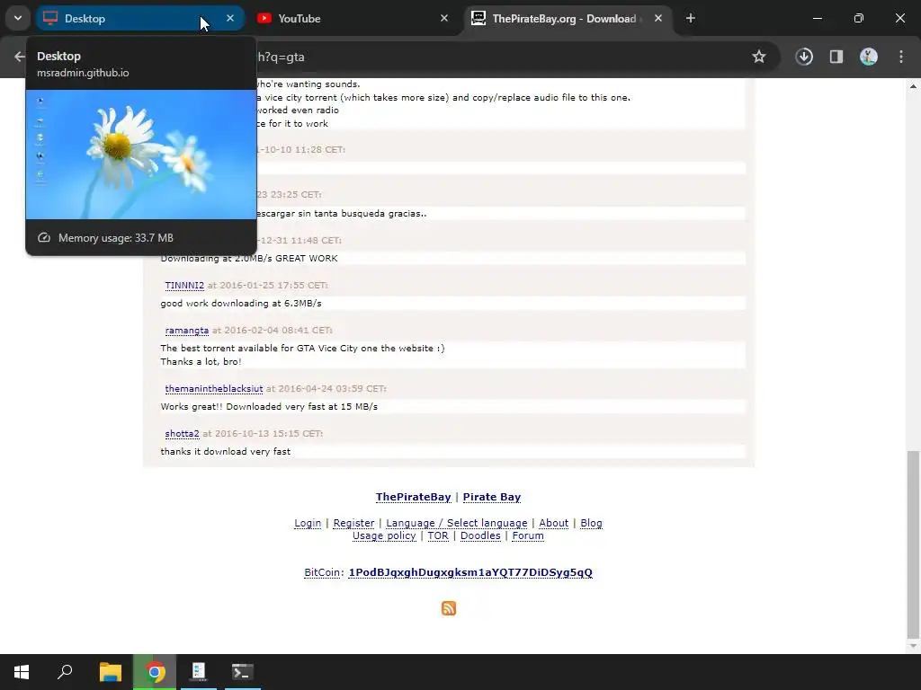The width and height of the screenshot is (921, 690).
Task: Open the Doodles link
Action: click(x=480, y=535)
